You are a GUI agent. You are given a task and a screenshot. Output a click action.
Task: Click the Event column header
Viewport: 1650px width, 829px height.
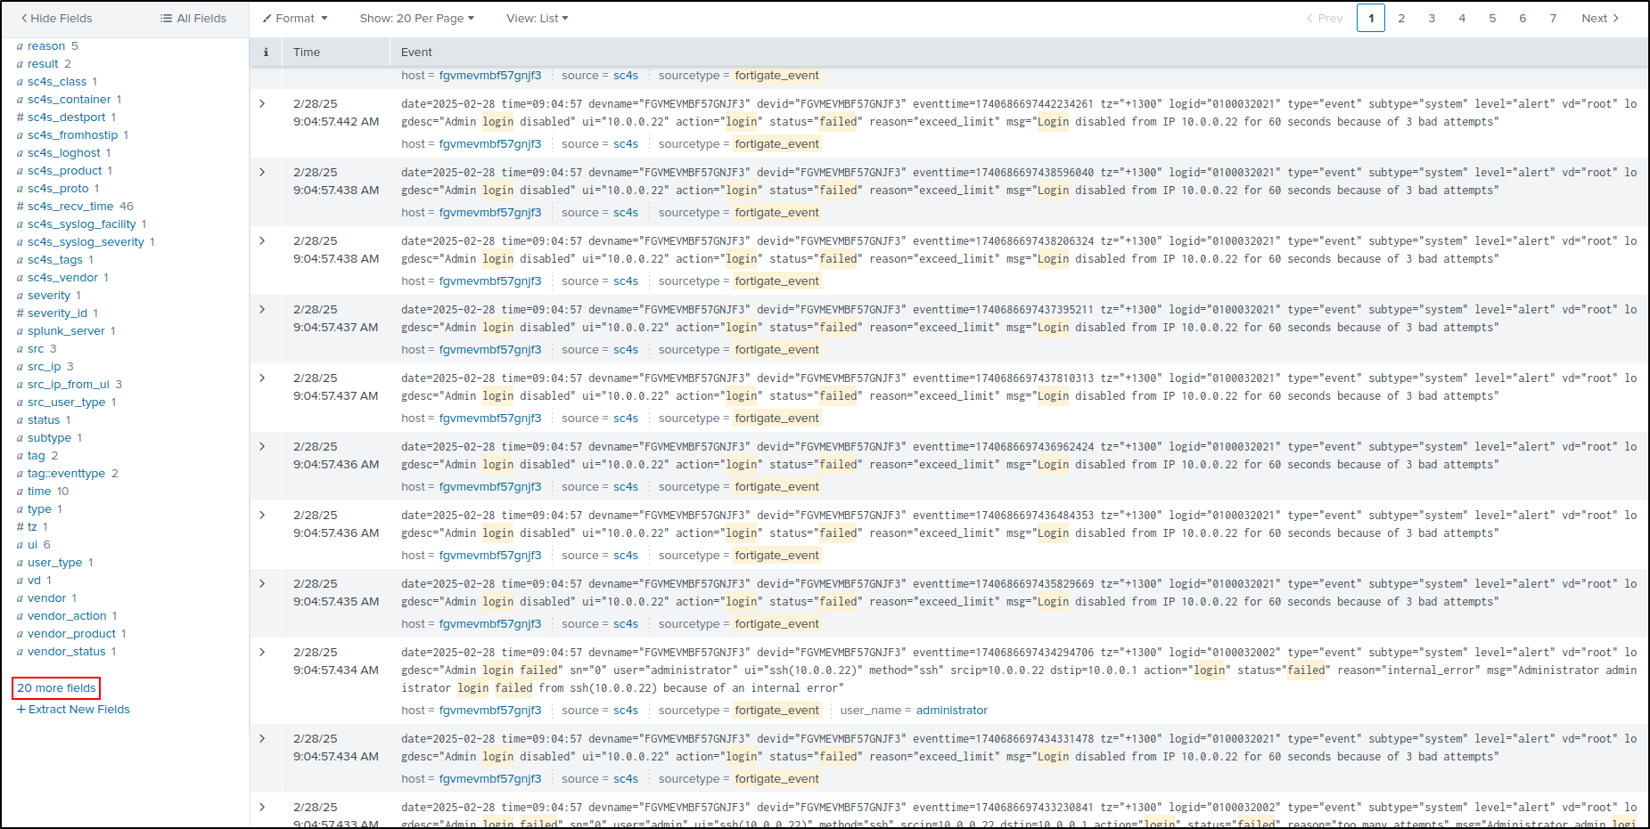416,53
